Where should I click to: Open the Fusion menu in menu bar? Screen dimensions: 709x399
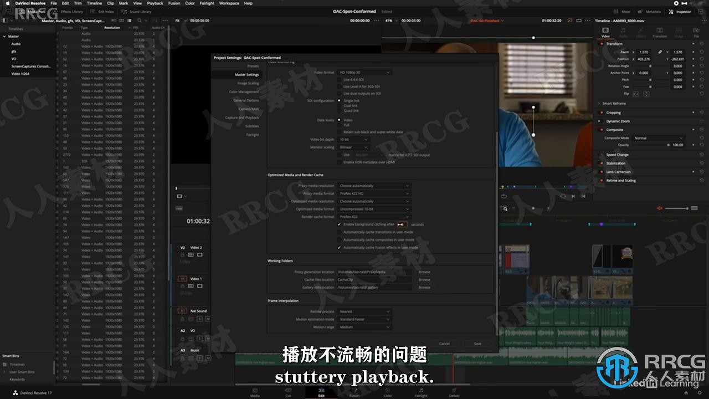(x=174, y=3)
